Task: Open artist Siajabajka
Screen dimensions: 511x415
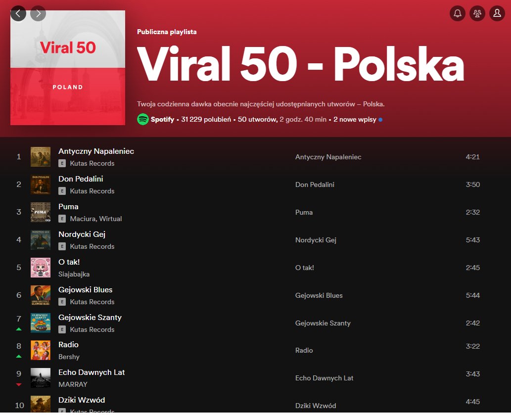Action: point(74,275)
